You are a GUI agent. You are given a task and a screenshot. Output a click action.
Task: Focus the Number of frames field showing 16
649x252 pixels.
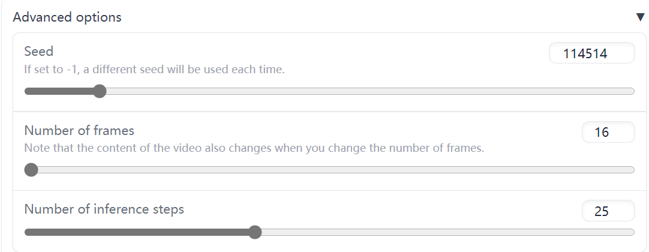608,132
